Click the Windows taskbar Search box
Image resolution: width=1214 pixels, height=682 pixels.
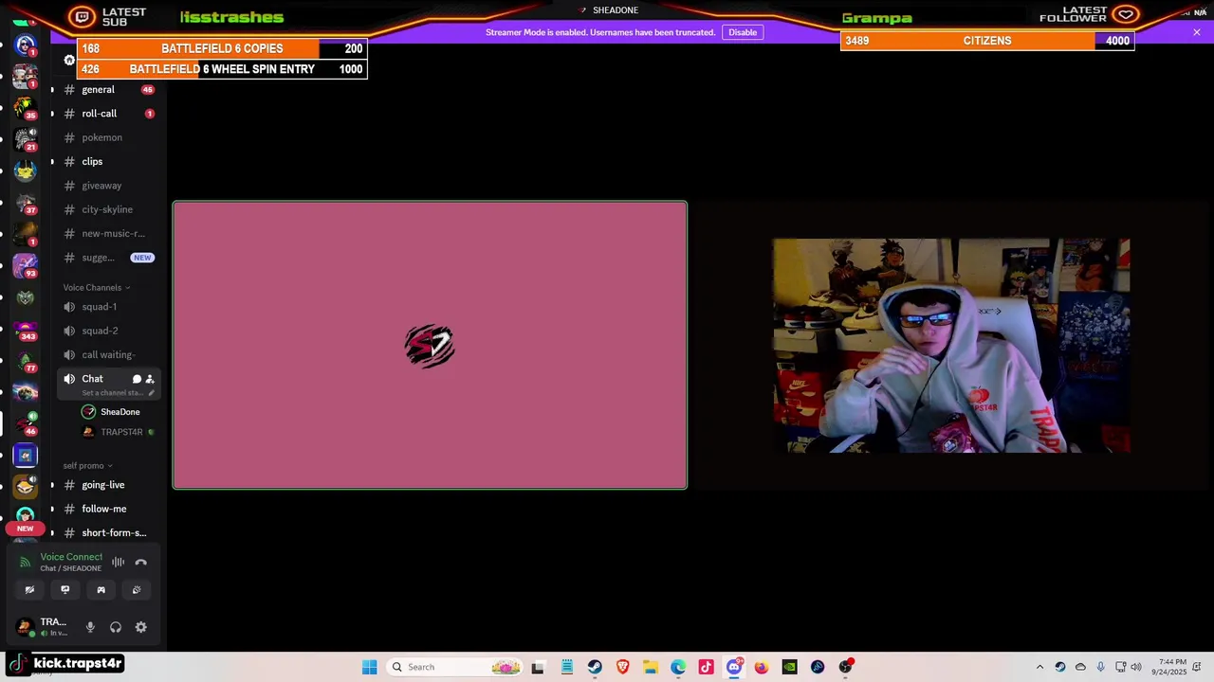pyautogui.click(x=456, y=667)
